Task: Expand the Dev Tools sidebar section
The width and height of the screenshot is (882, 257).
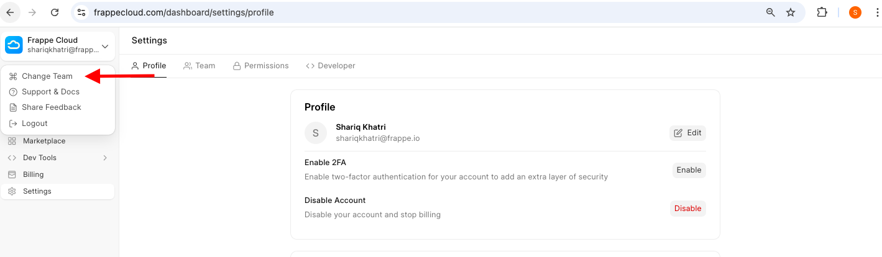Action: point(105,158)
